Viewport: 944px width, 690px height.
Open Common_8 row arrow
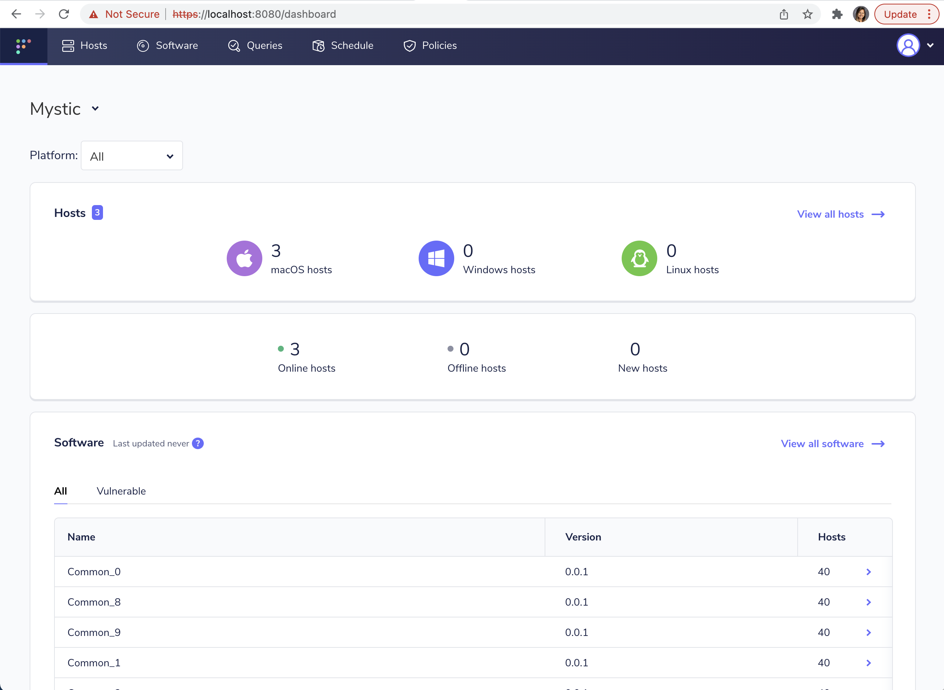[869, 602]
